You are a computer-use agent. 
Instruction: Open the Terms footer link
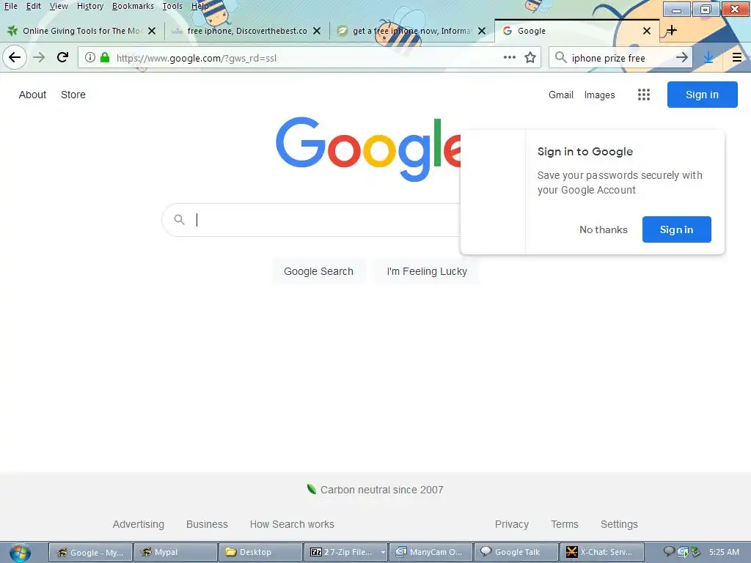[x=565, y=524]
